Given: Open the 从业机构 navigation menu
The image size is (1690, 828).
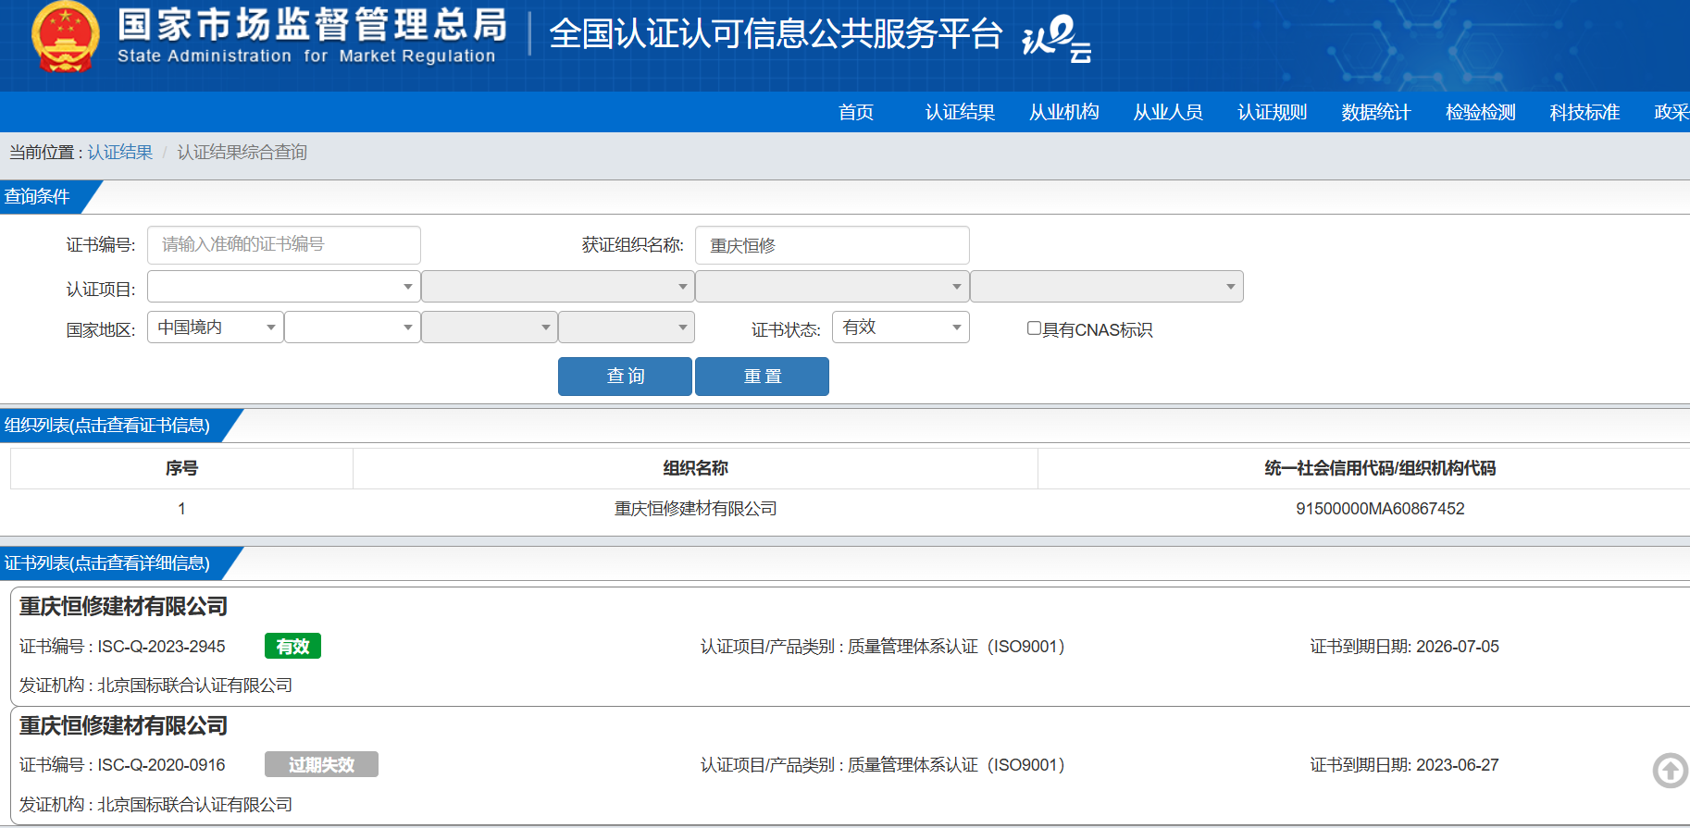Looking at the screenshot, I should coord(1064,113).
